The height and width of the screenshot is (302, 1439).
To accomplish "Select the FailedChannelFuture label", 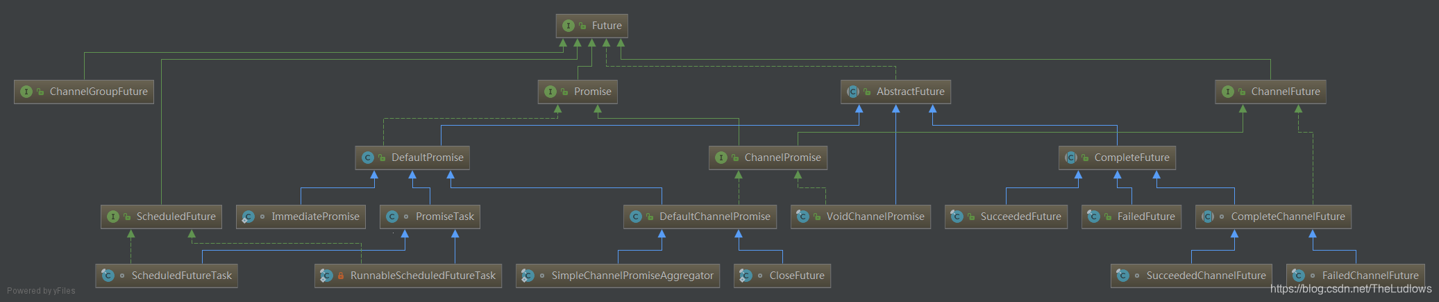I will 1370,276.
